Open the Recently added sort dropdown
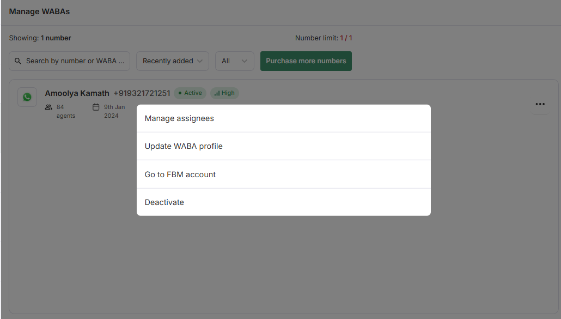561x319 pixels. click(x=172, y=61)
